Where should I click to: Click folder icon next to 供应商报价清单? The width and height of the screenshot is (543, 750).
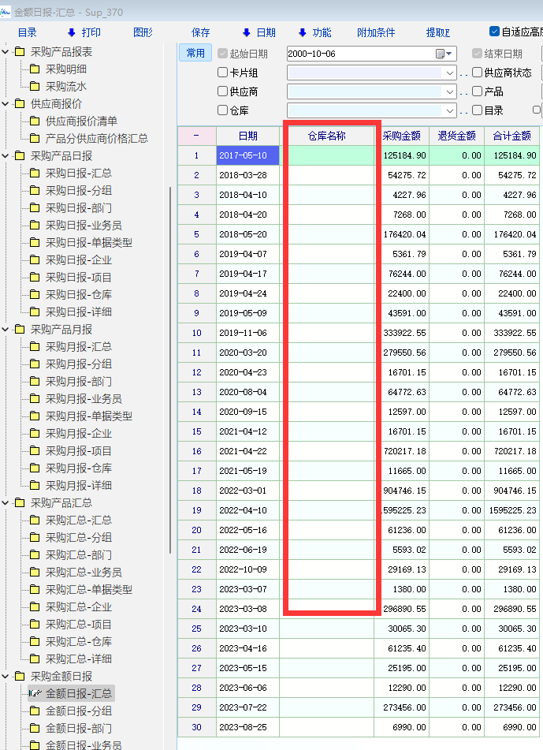pos(34,121)
